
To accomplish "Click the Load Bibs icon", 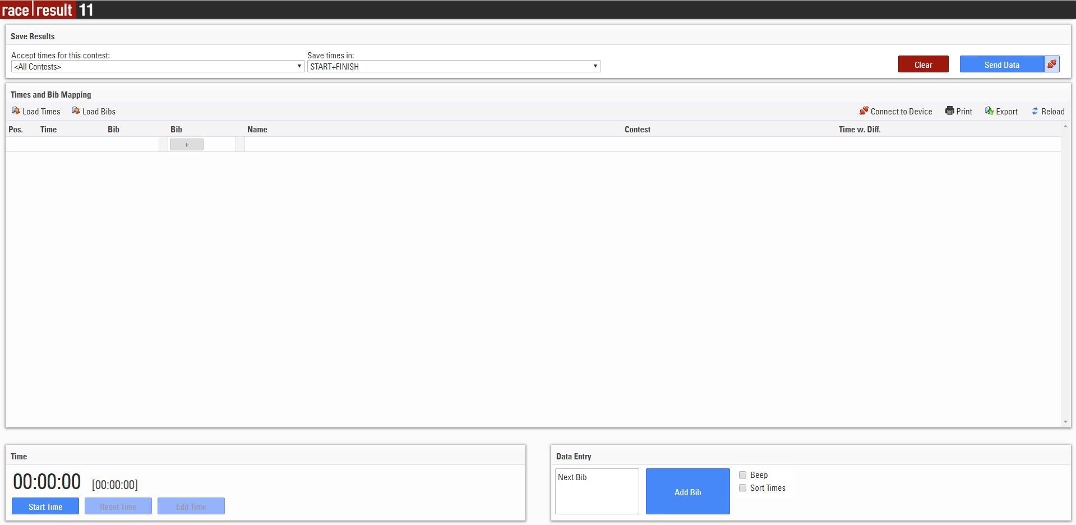I will (76, 111).
